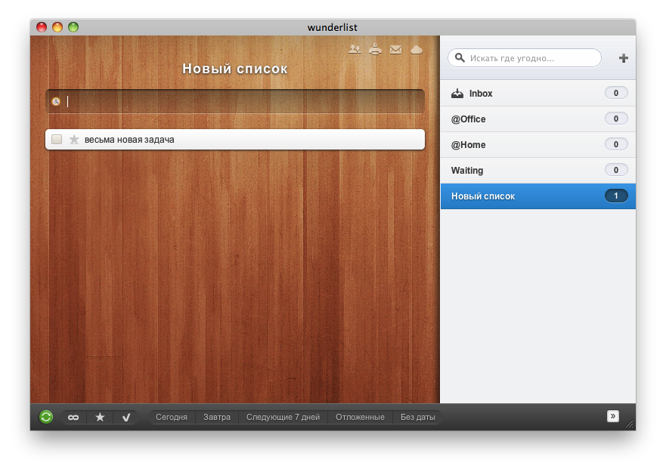Check off 'весьма новая задача' task
The height and width of the screenshot is (472, 666).
57,139
